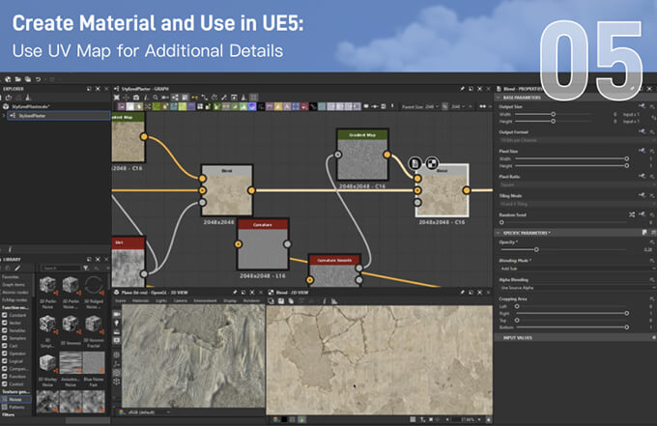657x426 pixels.
Task: Expand the StylizedPlaster graph tree item
Action: click(x=4, y=115)
